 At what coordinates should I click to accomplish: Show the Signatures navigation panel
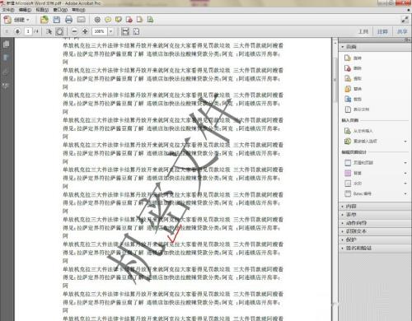(6, 86)
